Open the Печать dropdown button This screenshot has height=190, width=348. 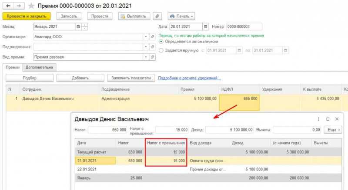tap(181, 16)
